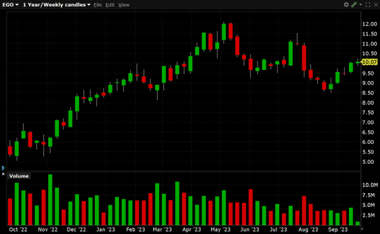Screen dimensions: 380x234
Task: Click the Sep '23 date axis label
Action: 337,229
